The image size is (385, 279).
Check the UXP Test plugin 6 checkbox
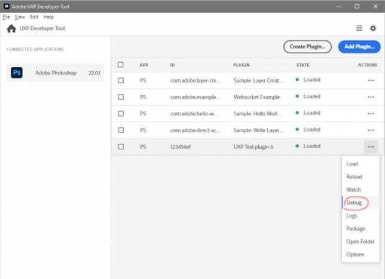pos(121,147)
